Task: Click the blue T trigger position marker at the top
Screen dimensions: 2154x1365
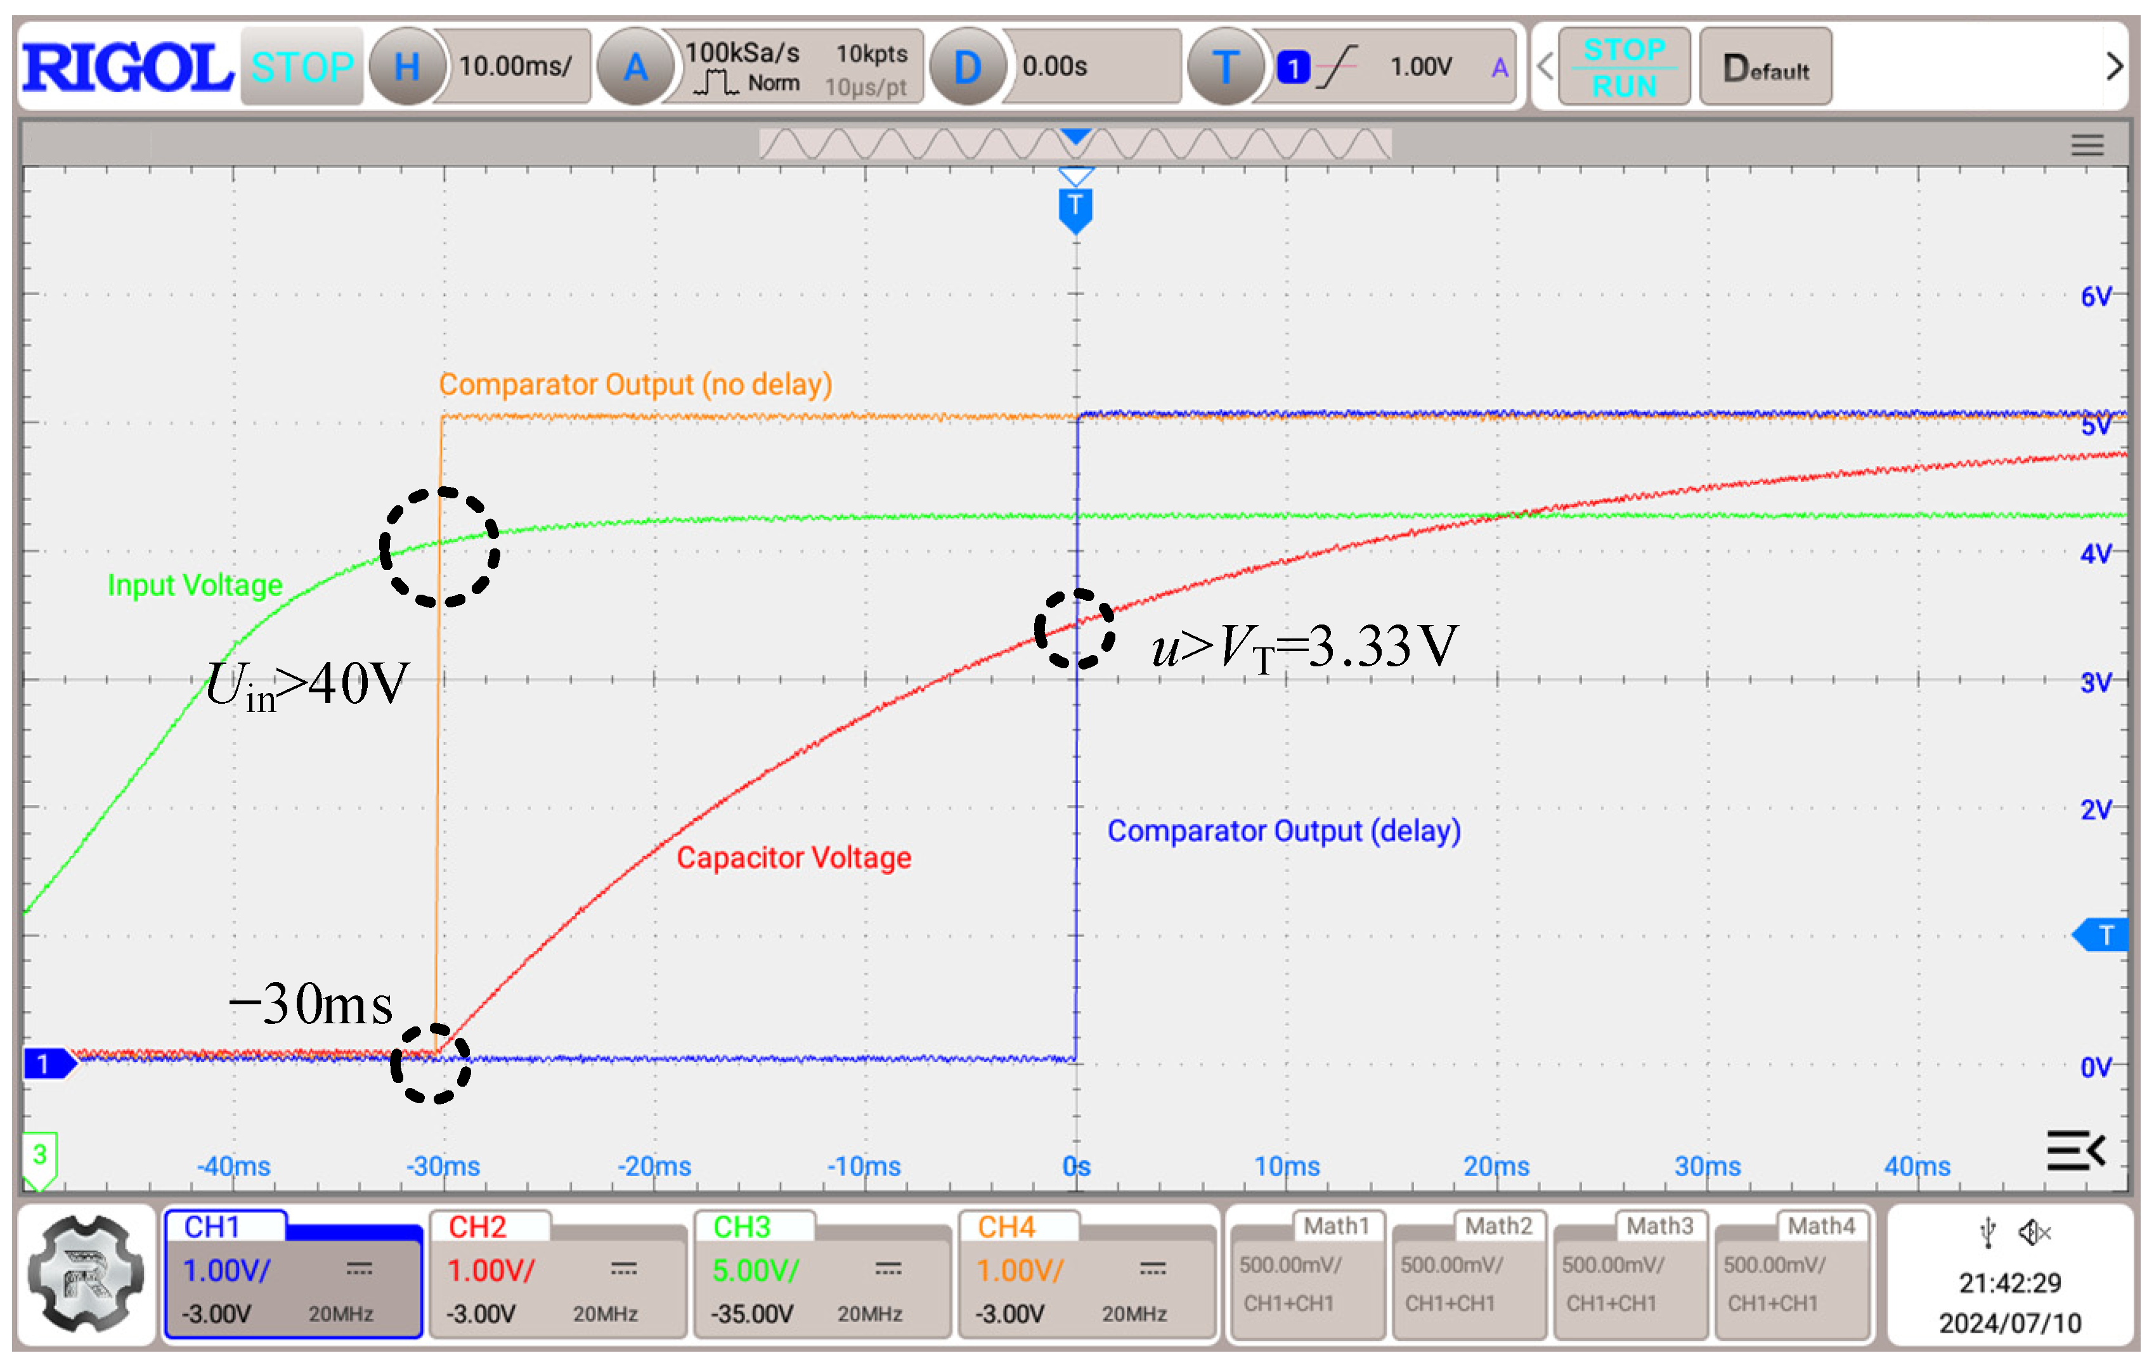Action: point(1075,207)
